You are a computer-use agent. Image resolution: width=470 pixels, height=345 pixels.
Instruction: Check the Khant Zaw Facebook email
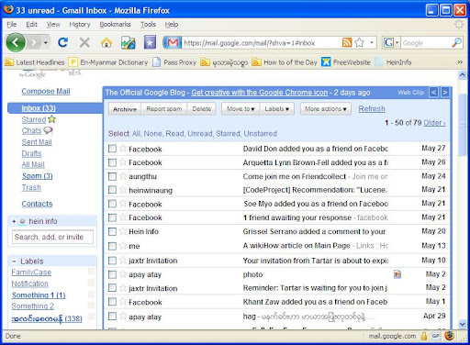tap(112, 302)
